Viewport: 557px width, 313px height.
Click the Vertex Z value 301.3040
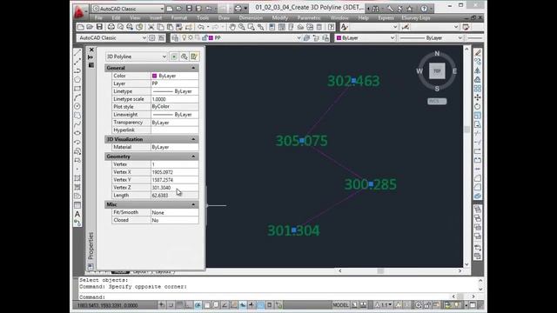coord(174,188)
